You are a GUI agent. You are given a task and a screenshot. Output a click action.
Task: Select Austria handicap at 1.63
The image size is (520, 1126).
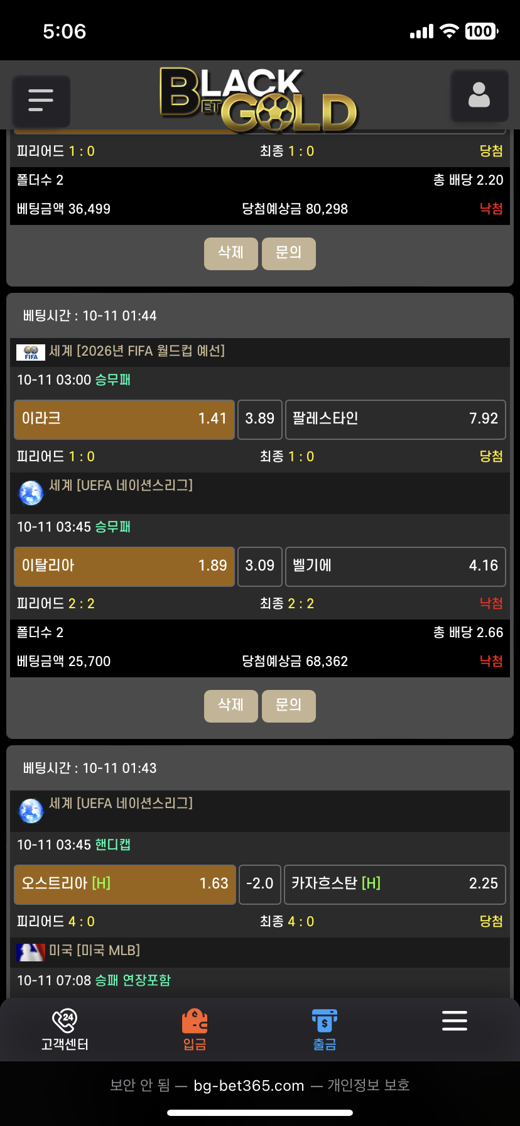(x=125, y=884)
